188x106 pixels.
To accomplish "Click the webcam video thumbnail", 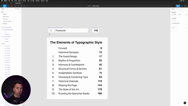I will point(16,90).
